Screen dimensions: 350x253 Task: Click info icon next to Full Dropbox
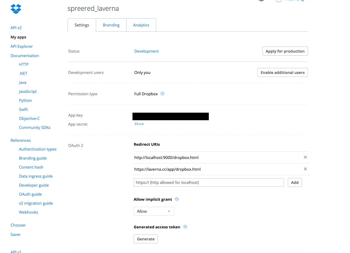[162, 94]
